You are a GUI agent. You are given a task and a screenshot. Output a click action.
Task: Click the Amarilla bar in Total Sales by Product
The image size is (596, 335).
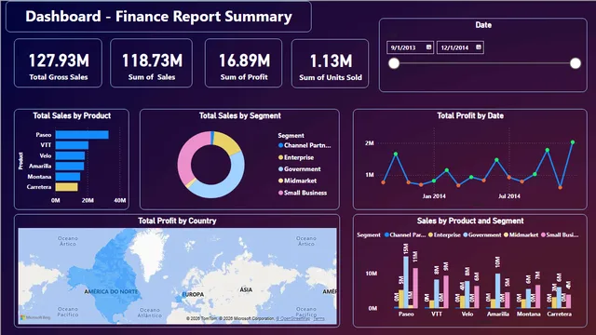tap(70, 166)
